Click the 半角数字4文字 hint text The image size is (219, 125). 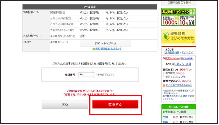(x=105, y=75)
